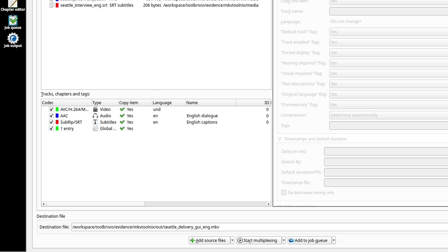The width and height of the screenshot is (448, 252).
Task: Open the Hearing impaired flag dropdown
Action: point(389,63)
